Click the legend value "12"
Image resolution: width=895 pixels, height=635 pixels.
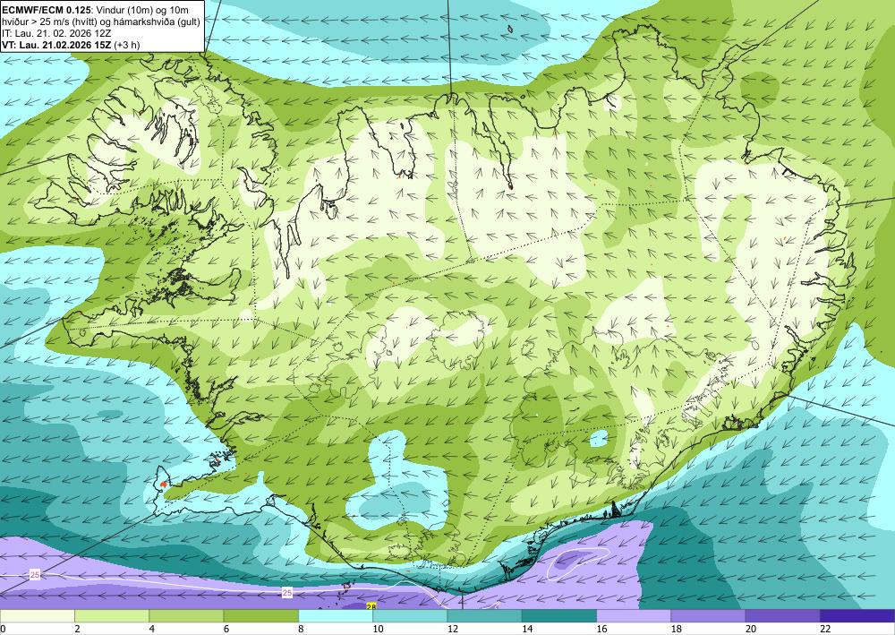(x=453, y=630)
